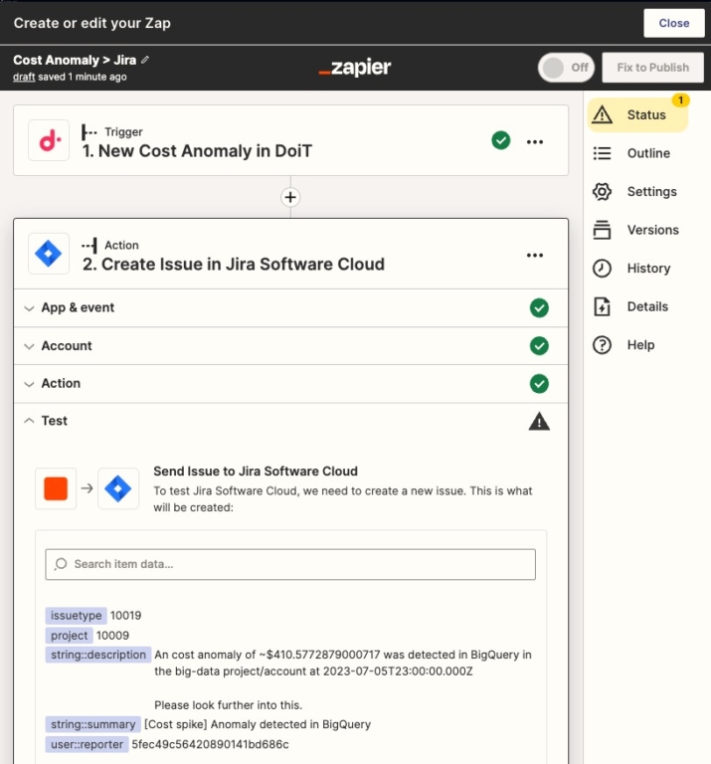The height and width of the screenshot is (764, 711).
Task: Click the Status notification badge showing 1
Action: tap(681, 99)
